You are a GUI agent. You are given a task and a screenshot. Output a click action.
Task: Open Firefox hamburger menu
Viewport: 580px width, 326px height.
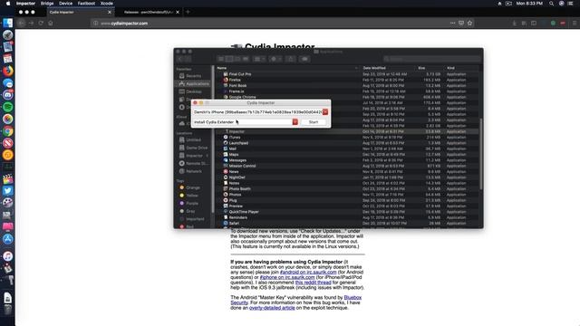pos(575,23)
